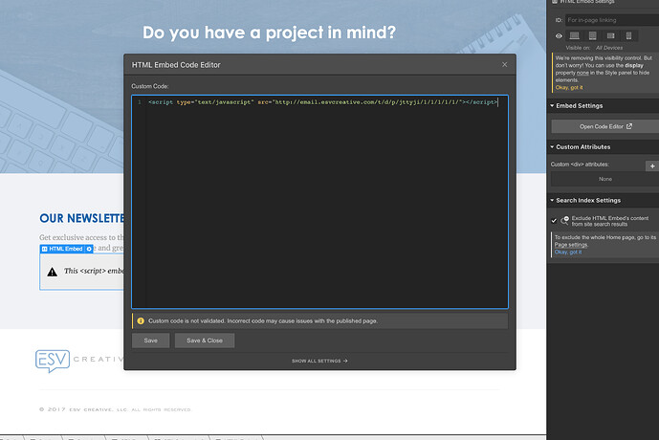Click the display property bold text in notice

pyautogui.click(x=634, y=66)
